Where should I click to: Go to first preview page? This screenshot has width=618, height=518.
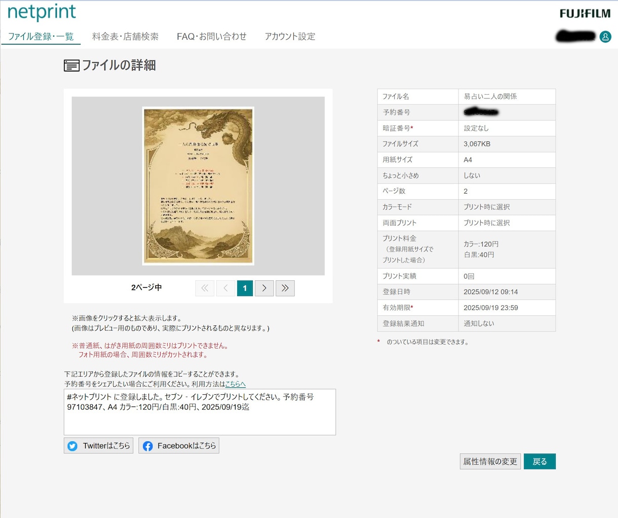[x=205, y=288]
